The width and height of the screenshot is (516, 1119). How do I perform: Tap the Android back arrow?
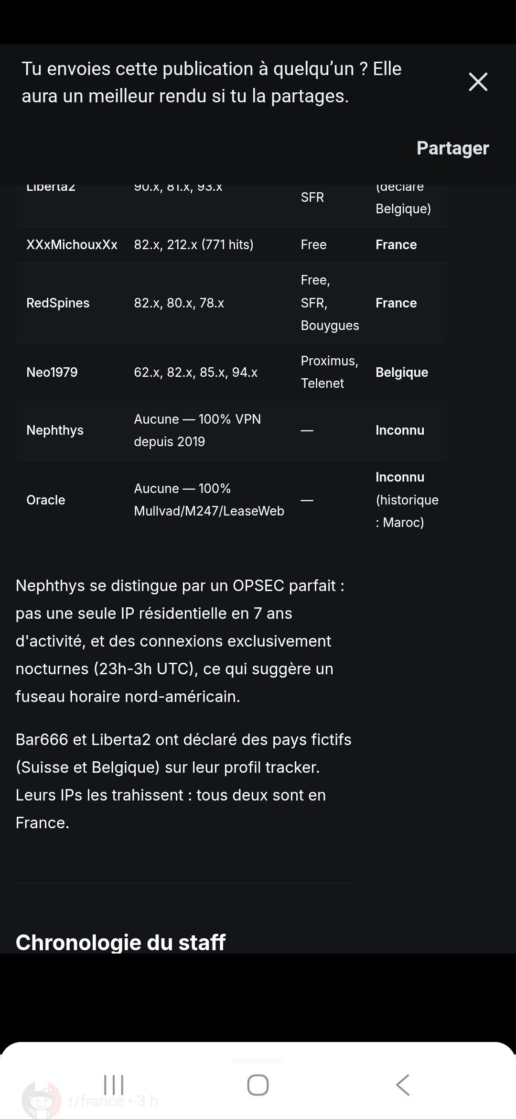(x=403, y=1085)
